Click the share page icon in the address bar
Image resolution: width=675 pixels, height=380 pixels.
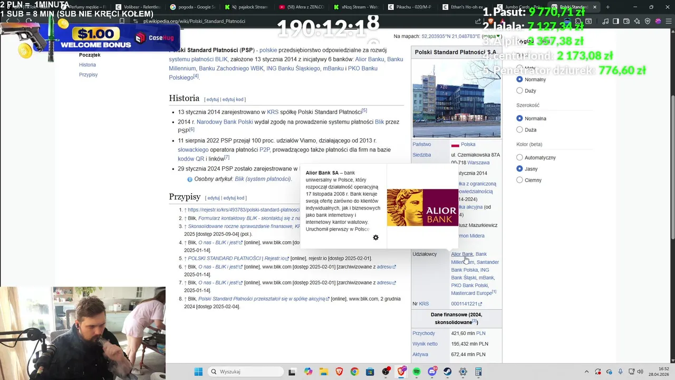479,21
